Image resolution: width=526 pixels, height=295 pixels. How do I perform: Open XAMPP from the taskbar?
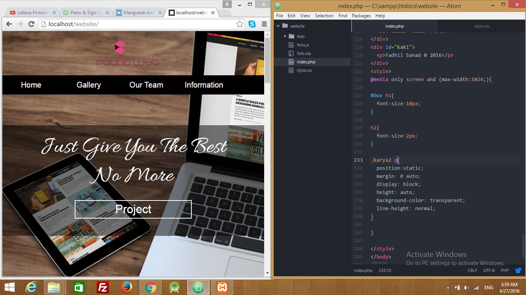tap(222, 287)
